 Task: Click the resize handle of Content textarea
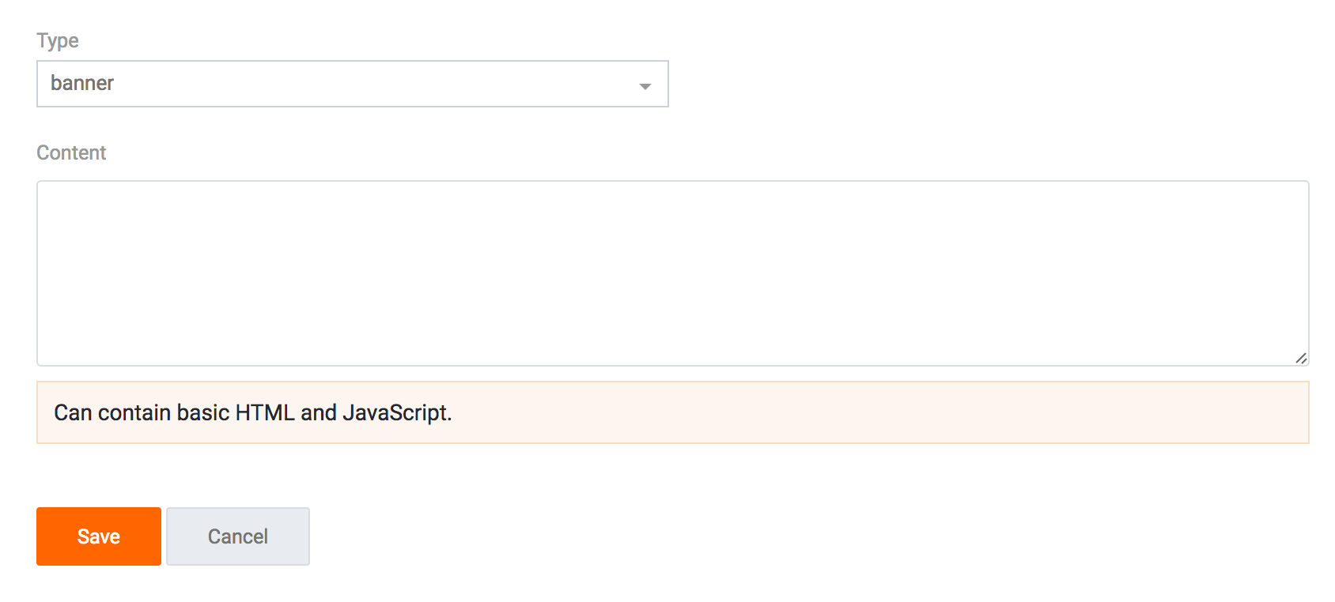(1300, 358)
